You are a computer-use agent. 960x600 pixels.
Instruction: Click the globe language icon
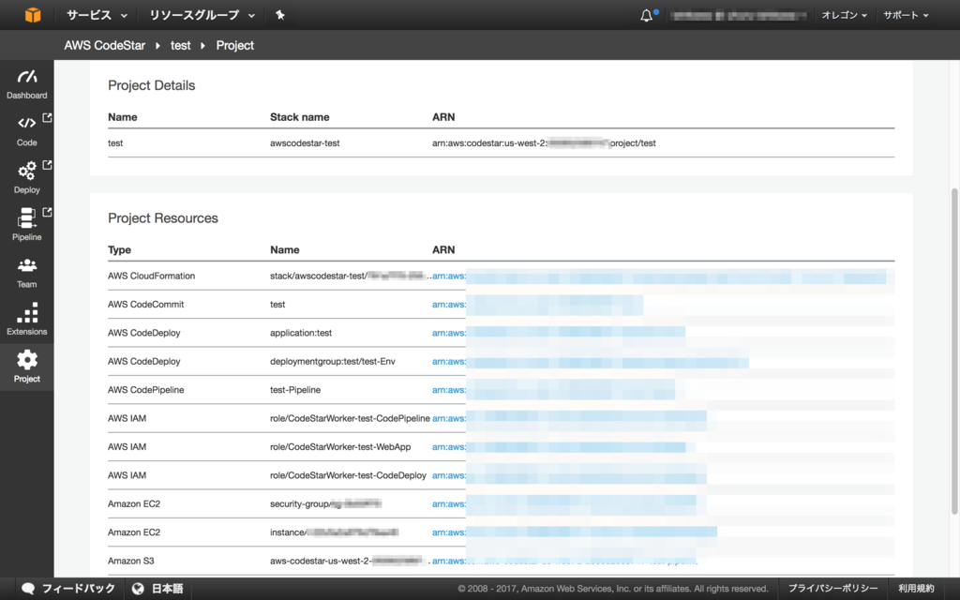click(139, 589)
